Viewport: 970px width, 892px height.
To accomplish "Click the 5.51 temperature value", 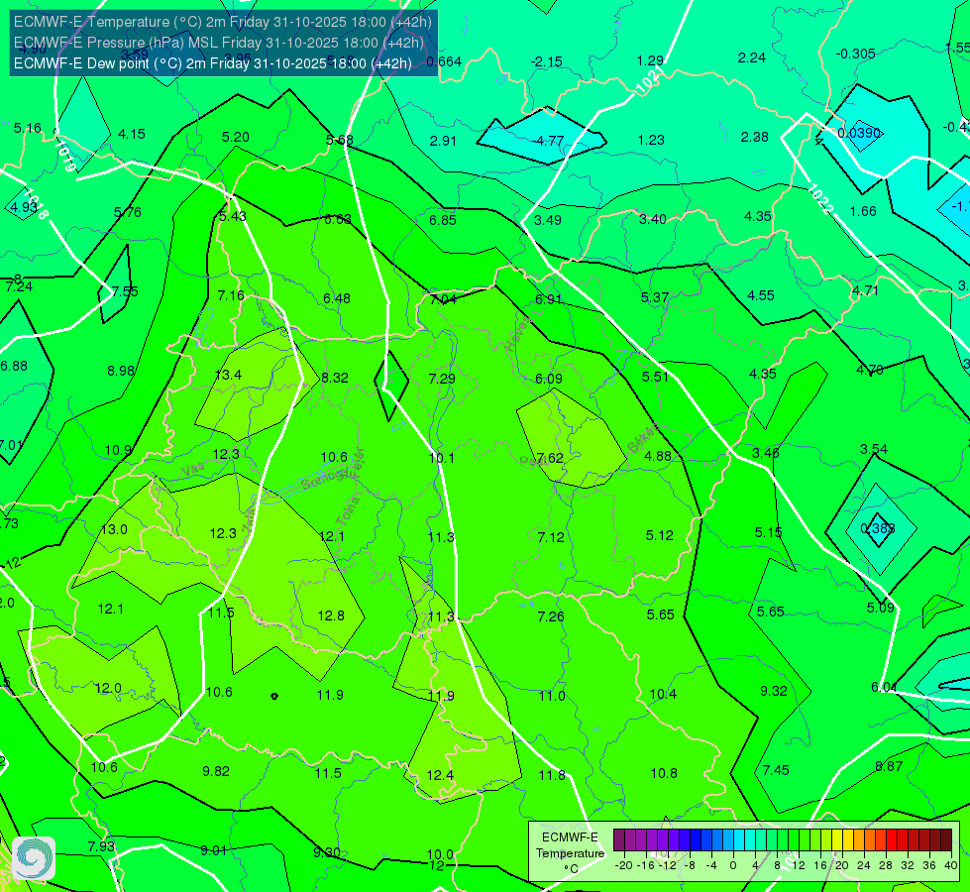I will click(x=655, y=377).
